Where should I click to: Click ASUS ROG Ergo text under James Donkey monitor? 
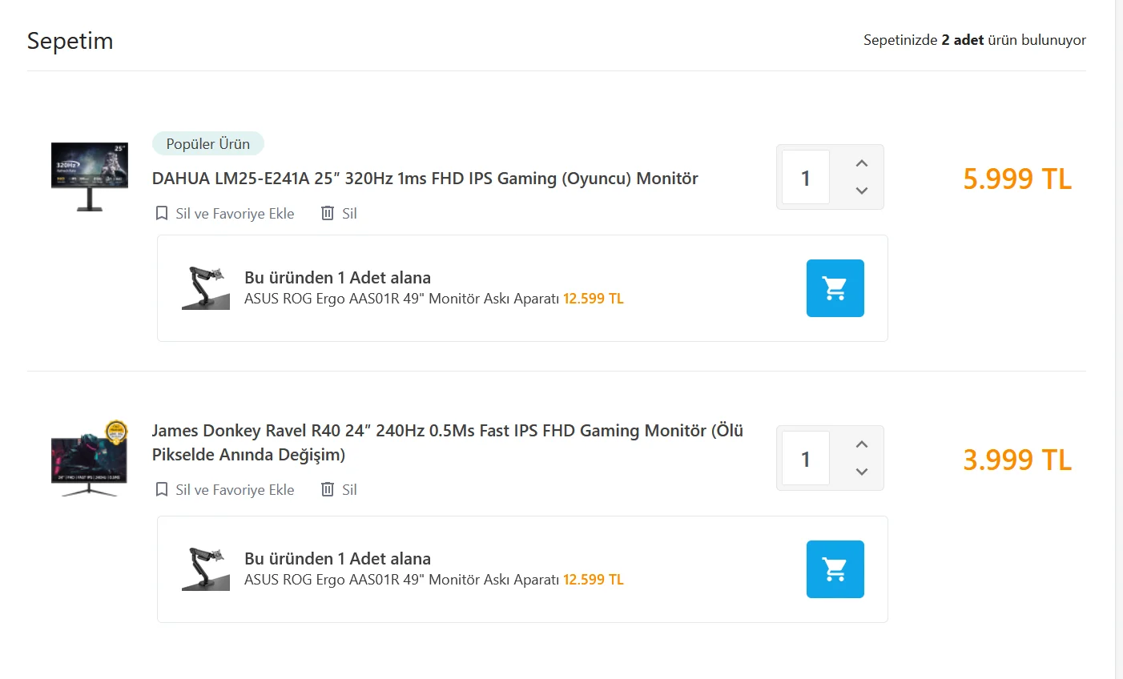pos(401,580)
